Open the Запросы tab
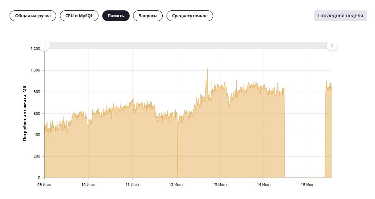375x199 pixels. (148, 16)
